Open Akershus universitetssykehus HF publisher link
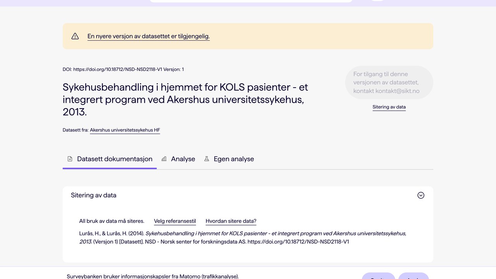This screenshot has height=279, width=496. click(125, 130)
